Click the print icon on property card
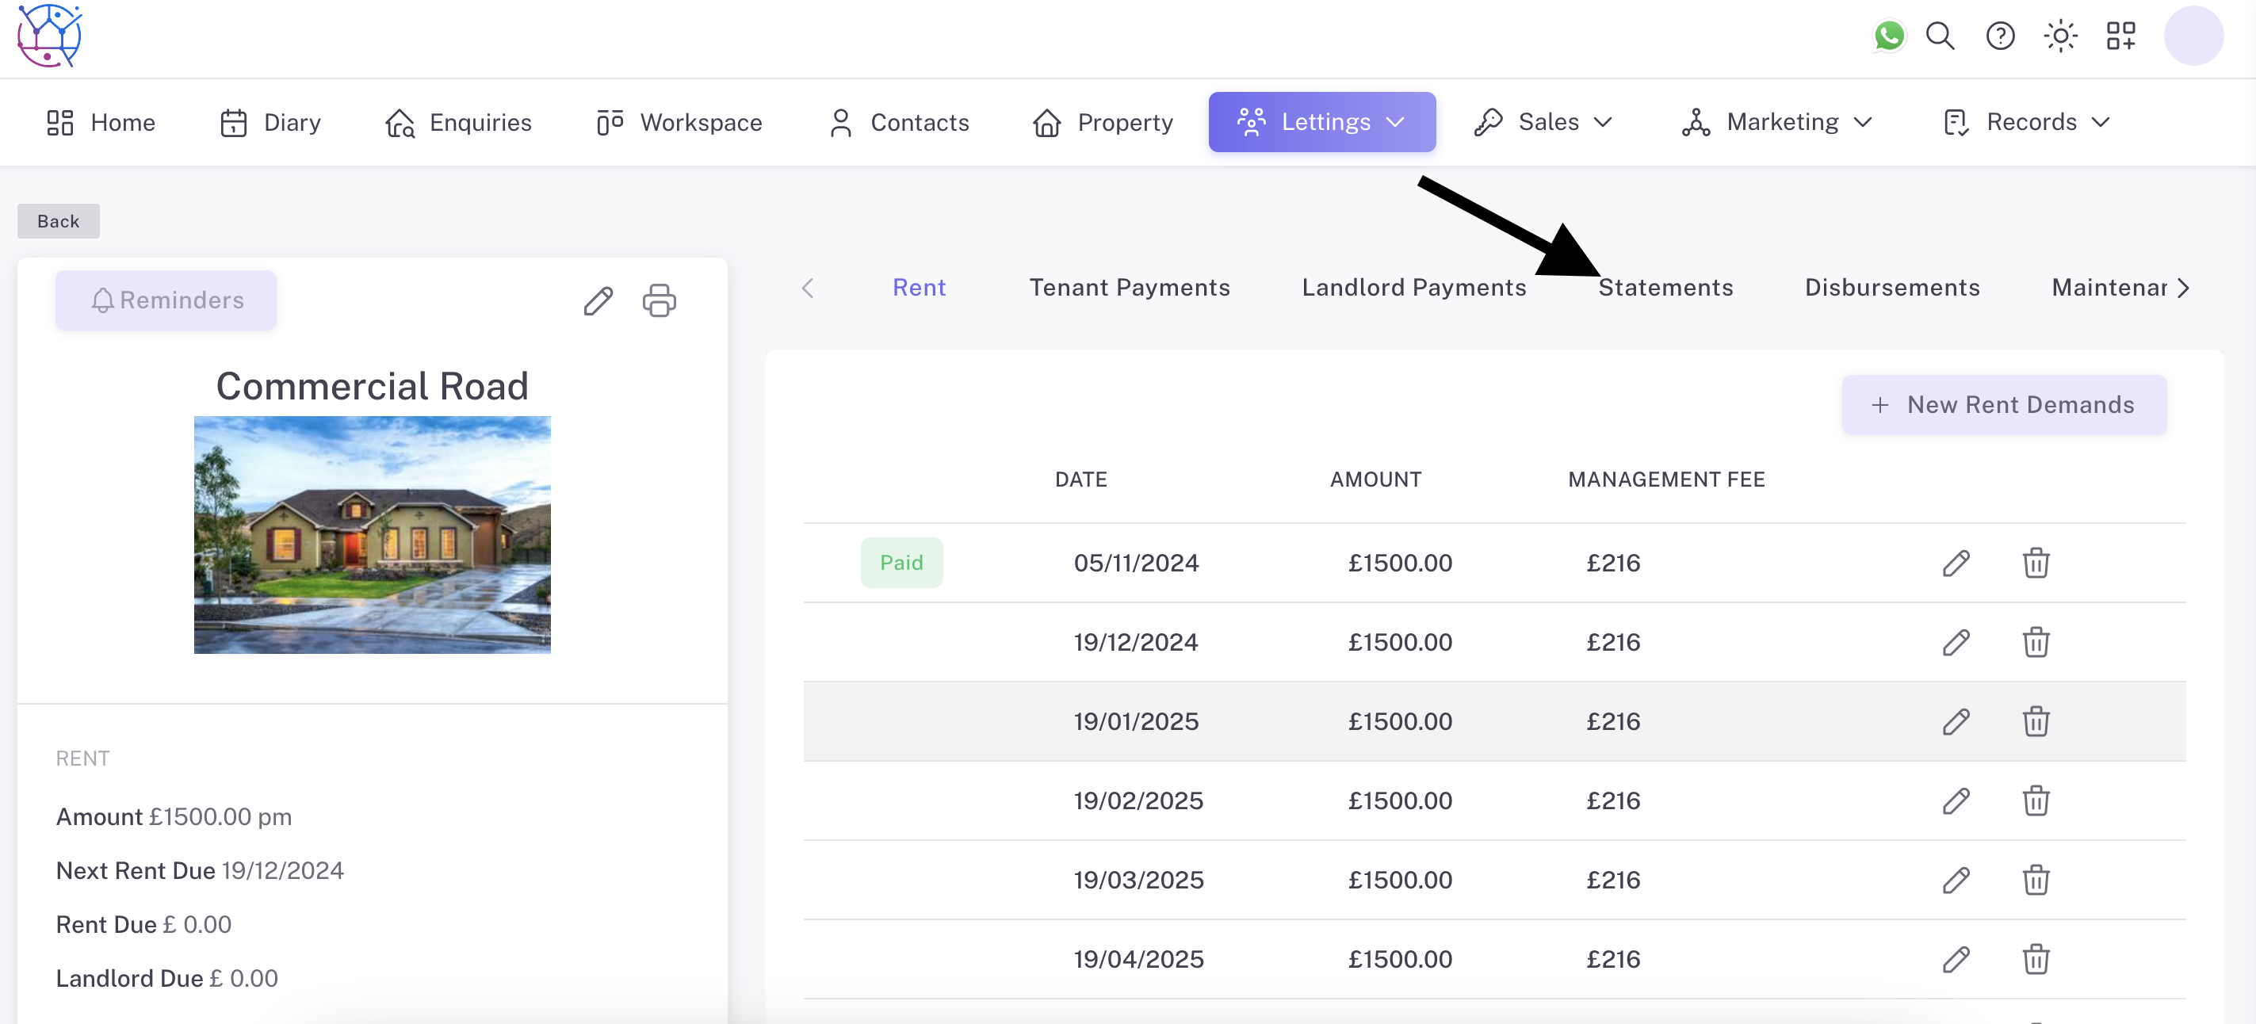This screenshot has height=1024, width=2256. (x=659, y=300)
